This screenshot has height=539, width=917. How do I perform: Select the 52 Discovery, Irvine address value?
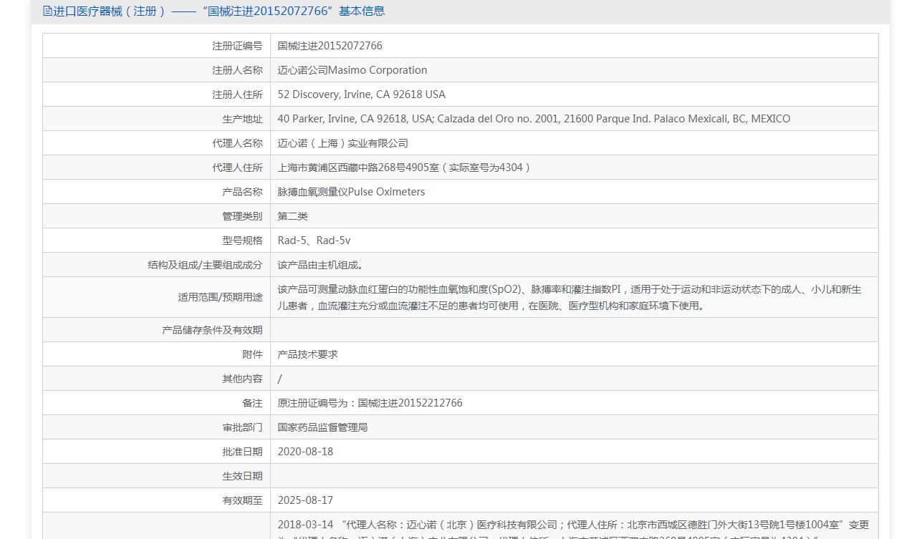click(362, 94)
